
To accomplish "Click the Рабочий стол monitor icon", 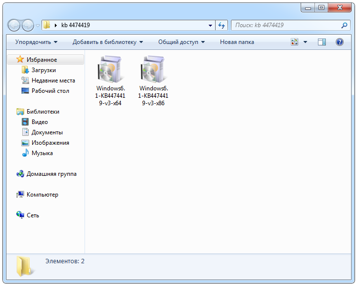I will (x=25, y=90).
